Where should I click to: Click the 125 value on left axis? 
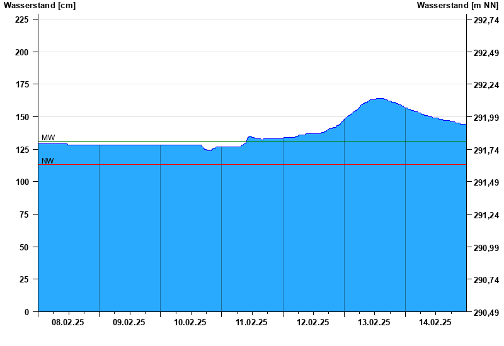click(x=22, y=150)
